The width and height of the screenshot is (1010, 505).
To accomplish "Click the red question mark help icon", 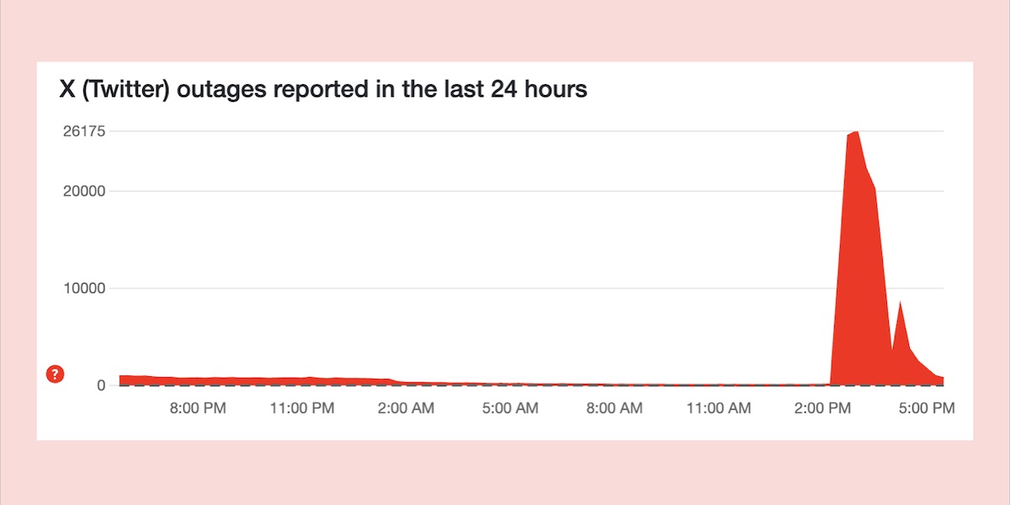I will tap(56, 375).
